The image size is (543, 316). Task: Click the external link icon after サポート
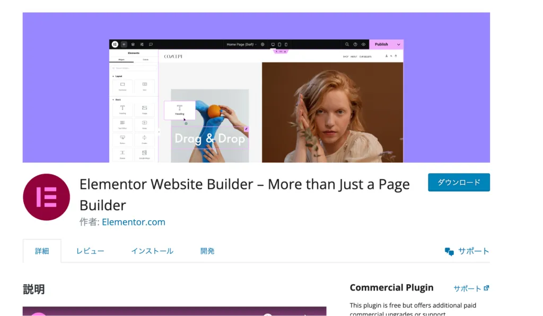click(486, 287)
